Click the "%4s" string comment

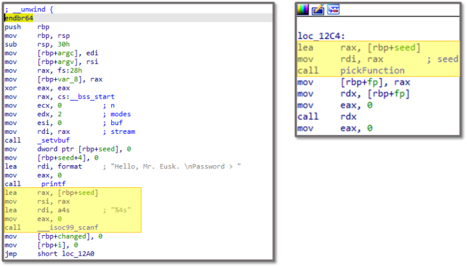[121, 210]
